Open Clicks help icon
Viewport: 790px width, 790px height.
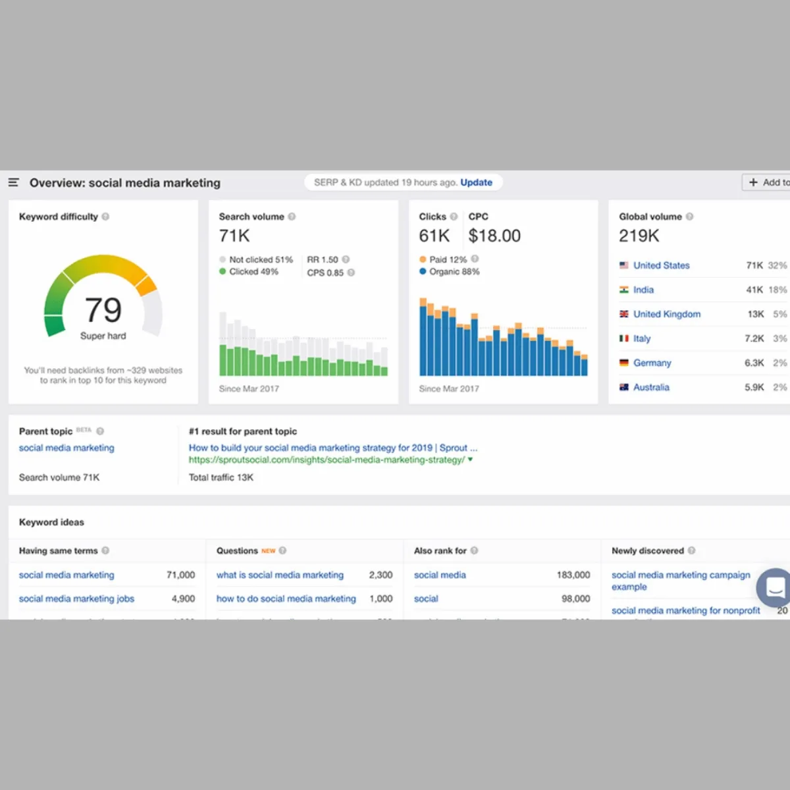coord(454,217)
